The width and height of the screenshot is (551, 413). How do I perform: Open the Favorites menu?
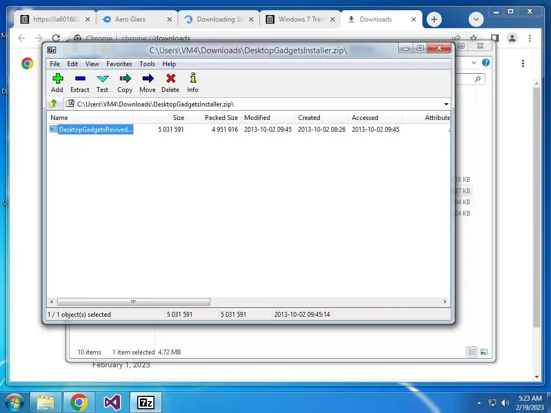click(x=119, y=64)
